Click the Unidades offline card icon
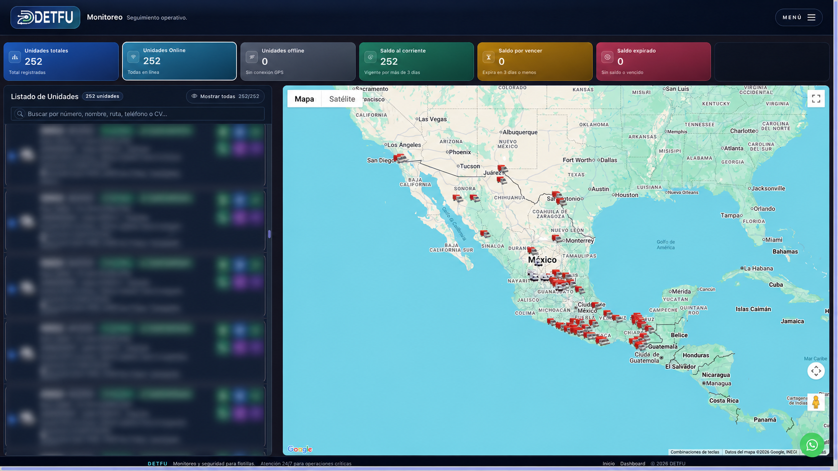 coord(252,57)
